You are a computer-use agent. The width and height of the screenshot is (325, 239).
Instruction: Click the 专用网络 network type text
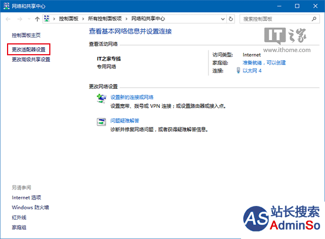(x=107, y=67)
